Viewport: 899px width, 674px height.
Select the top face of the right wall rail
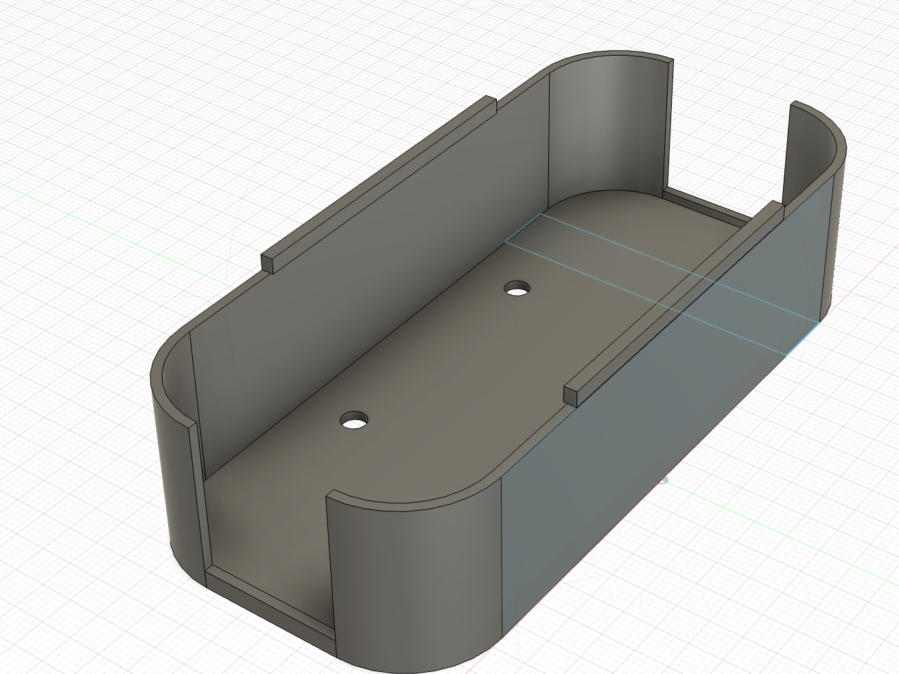(676, 297)
